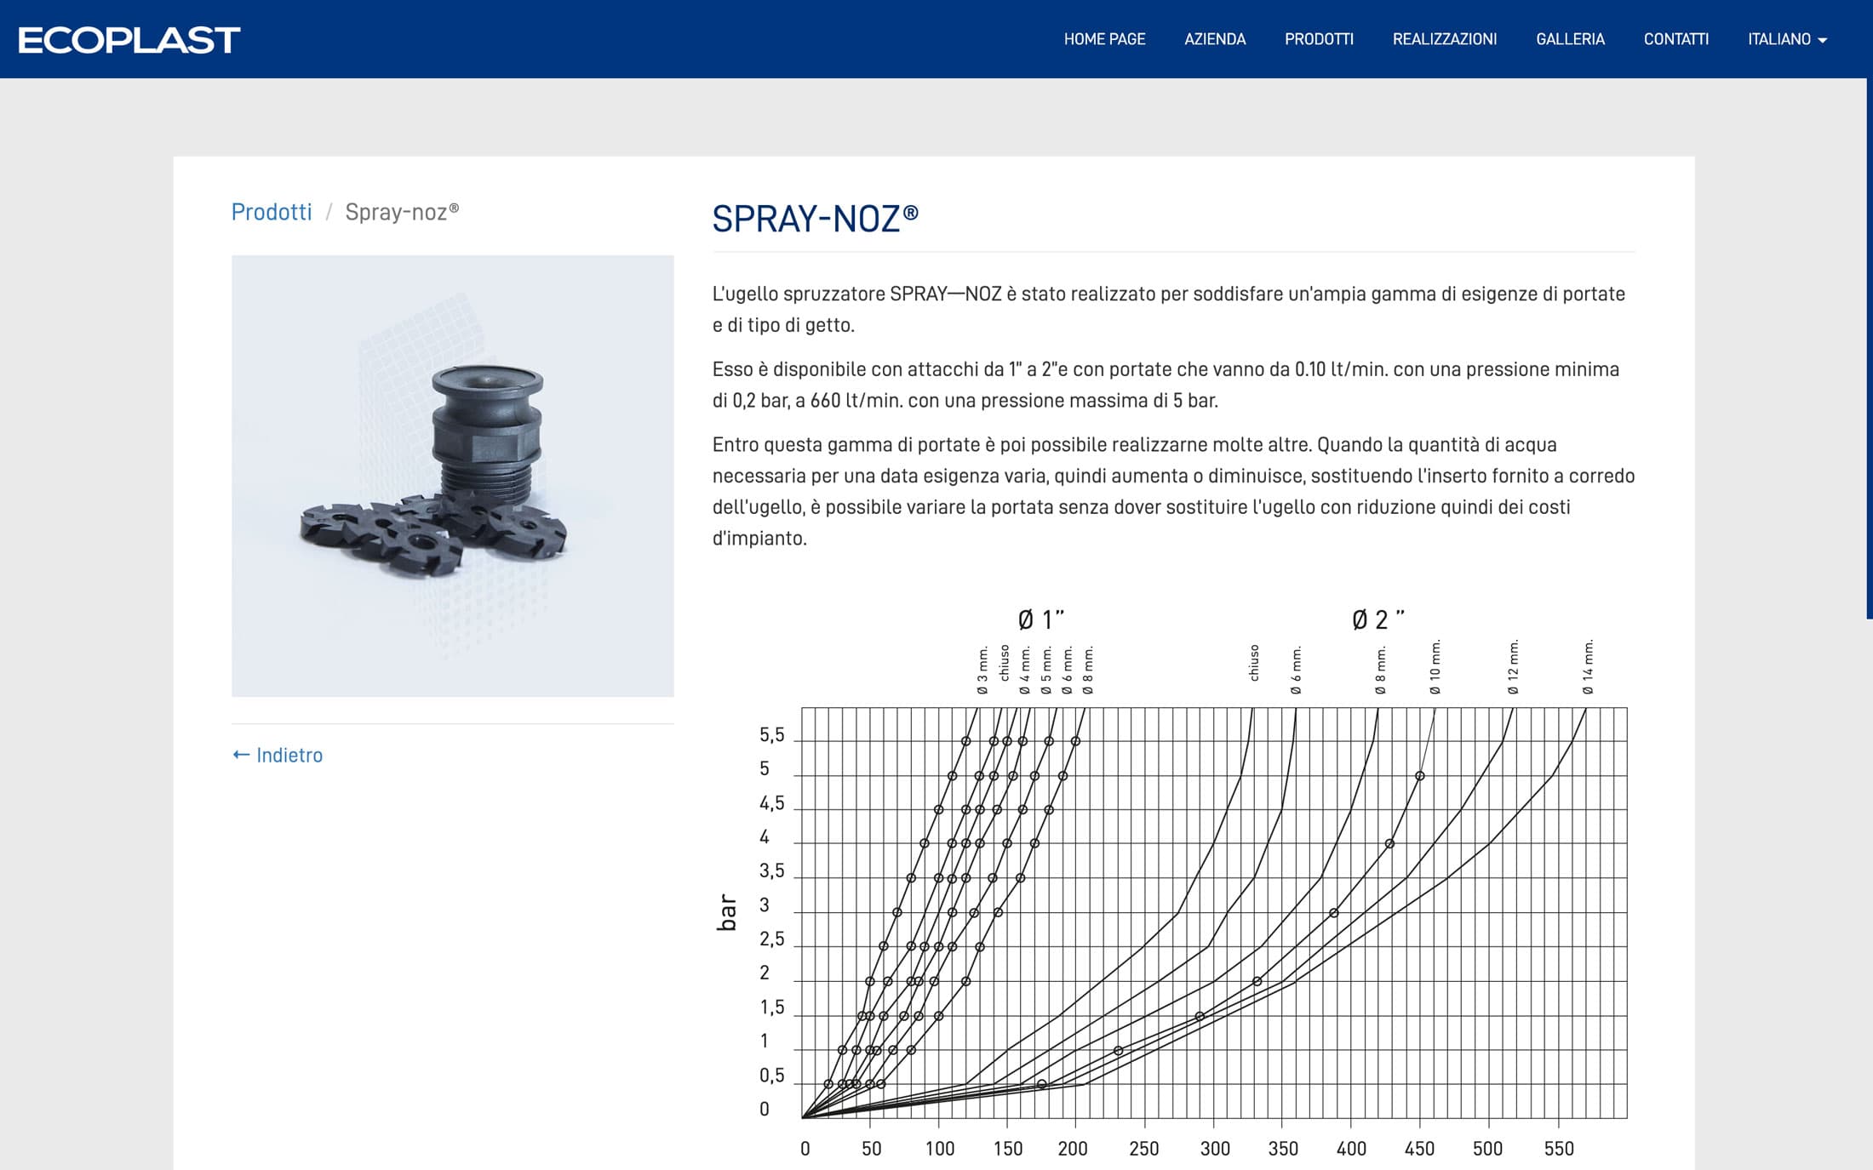Click the ECOPLAST logo
The height and width of the screenshot is (1170, 1873).
point(129,40)
